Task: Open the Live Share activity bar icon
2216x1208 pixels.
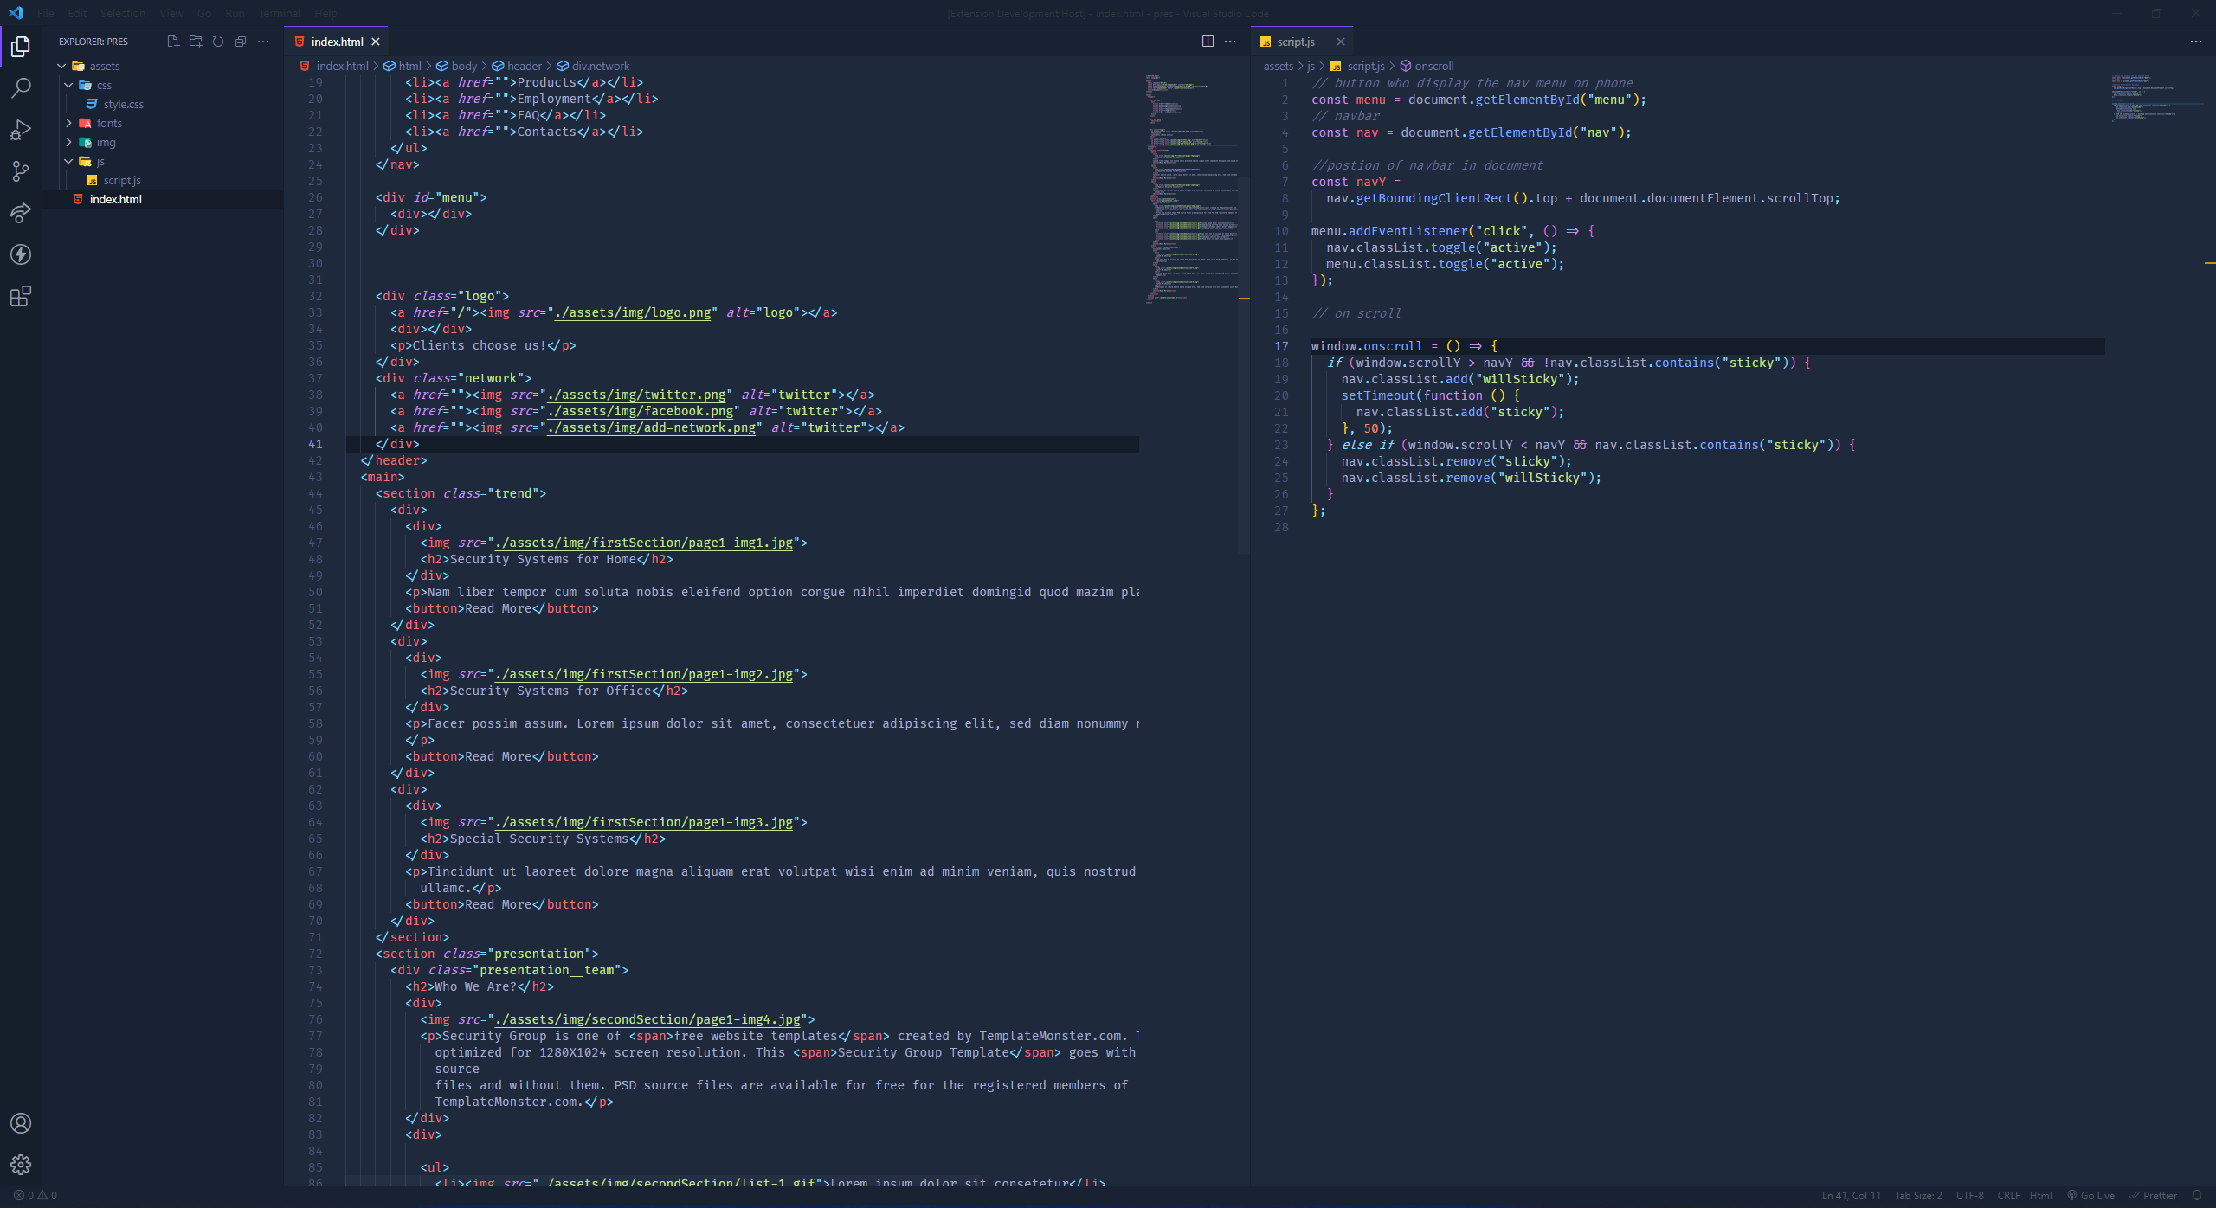Action: pos(21,213)
